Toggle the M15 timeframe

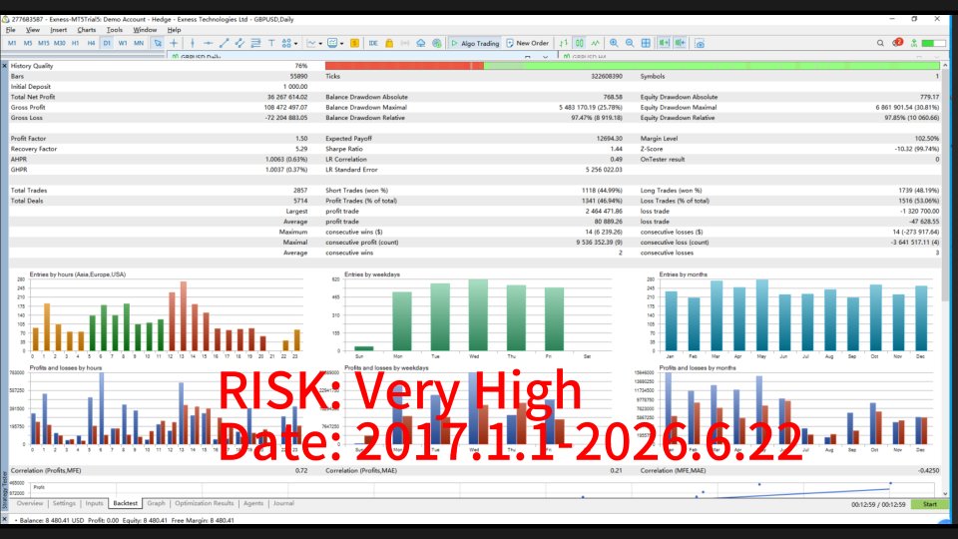[x=43, y=43]
